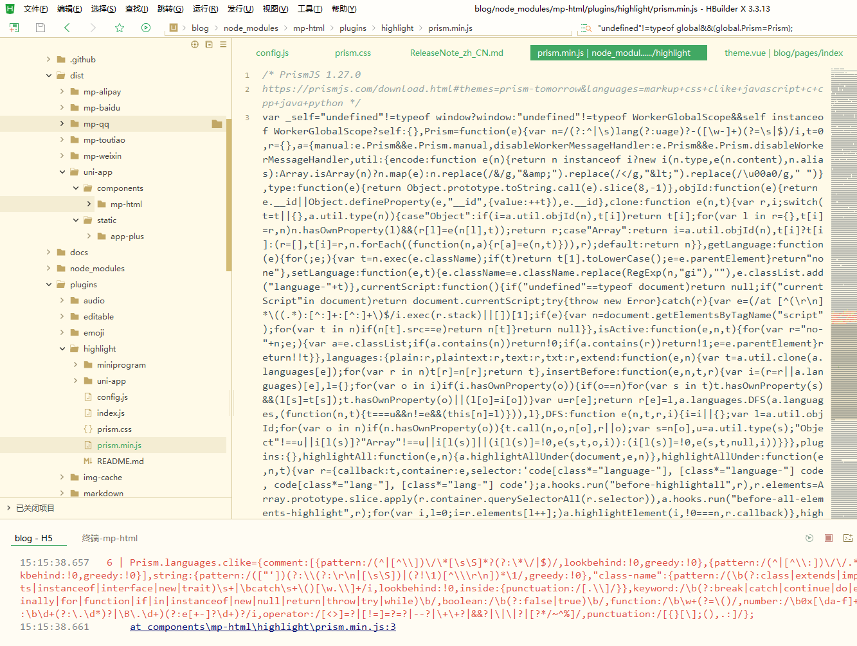Switch to the prism.css tab
The height and width of the screenshot is (646, 857).
pyautogui.click(x=352, y=53)
